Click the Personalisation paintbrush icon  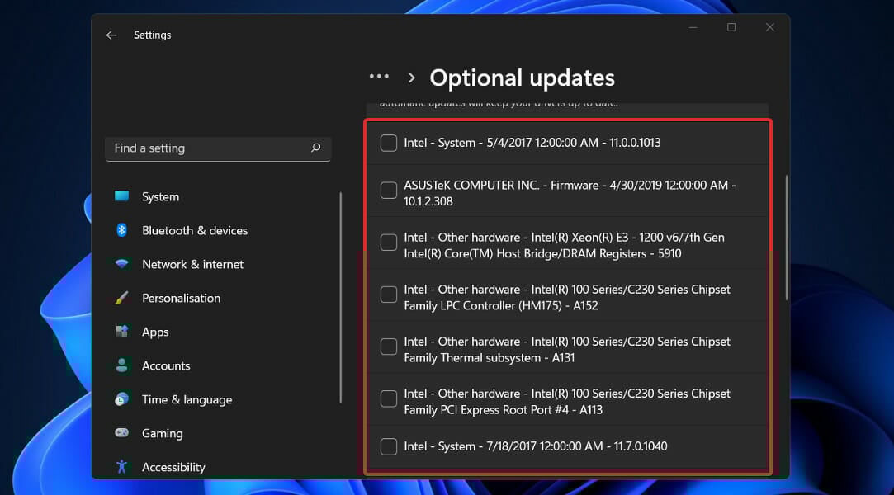121,297
